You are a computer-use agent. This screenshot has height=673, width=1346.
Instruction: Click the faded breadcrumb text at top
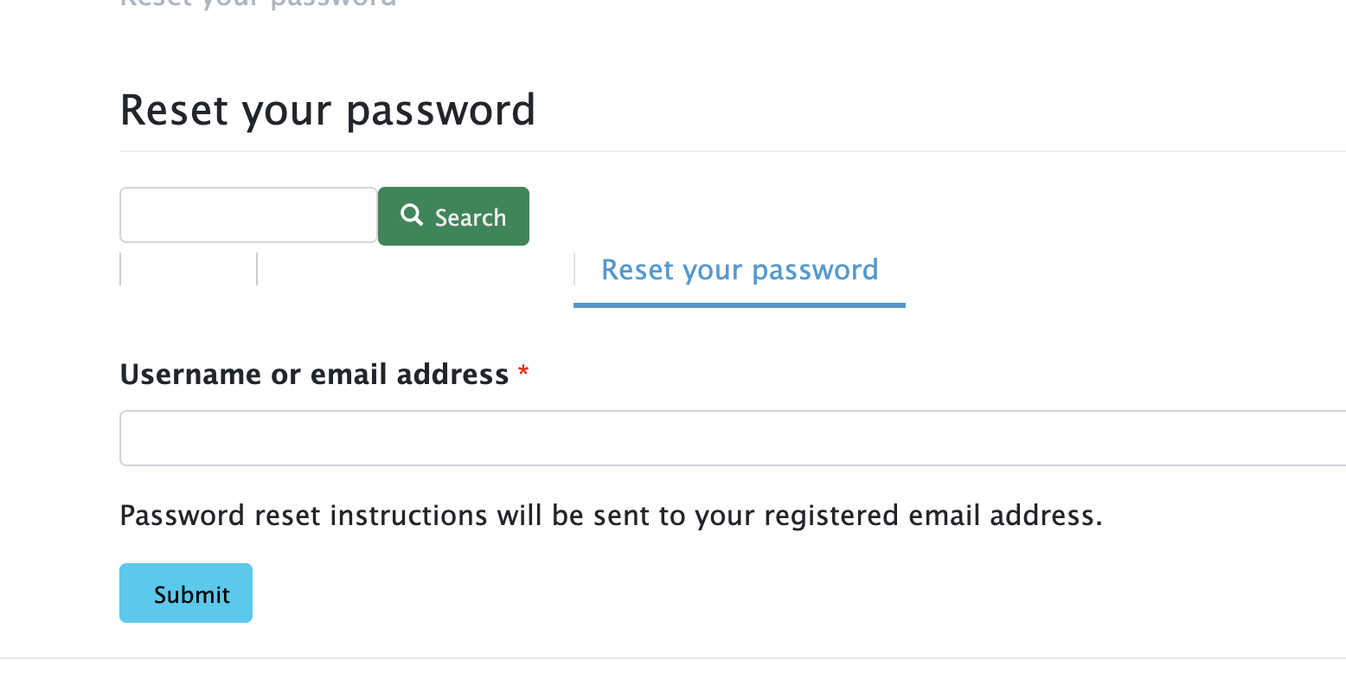[x=258, y=3]
